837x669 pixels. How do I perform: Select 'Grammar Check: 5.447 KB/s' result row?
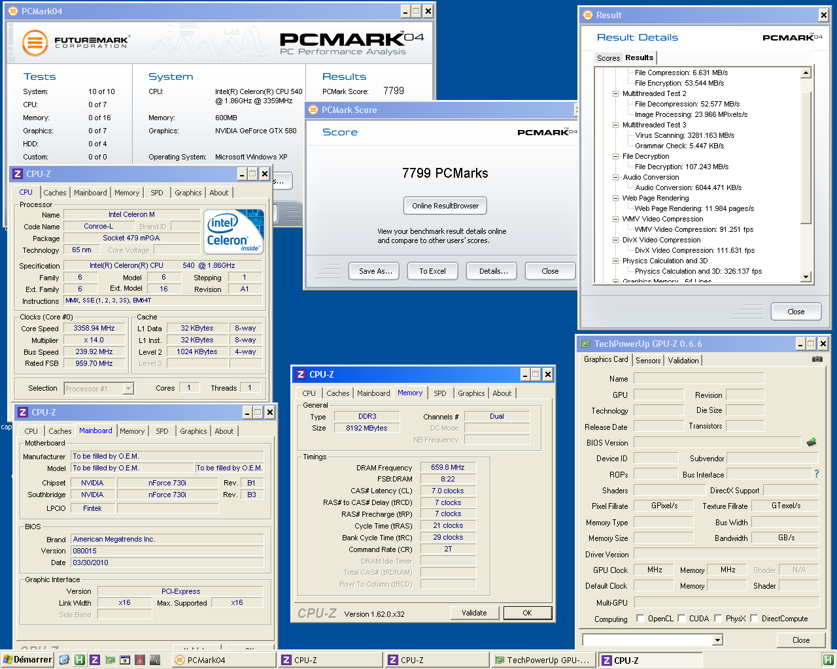pyautogui.click(x=679, y=146)
